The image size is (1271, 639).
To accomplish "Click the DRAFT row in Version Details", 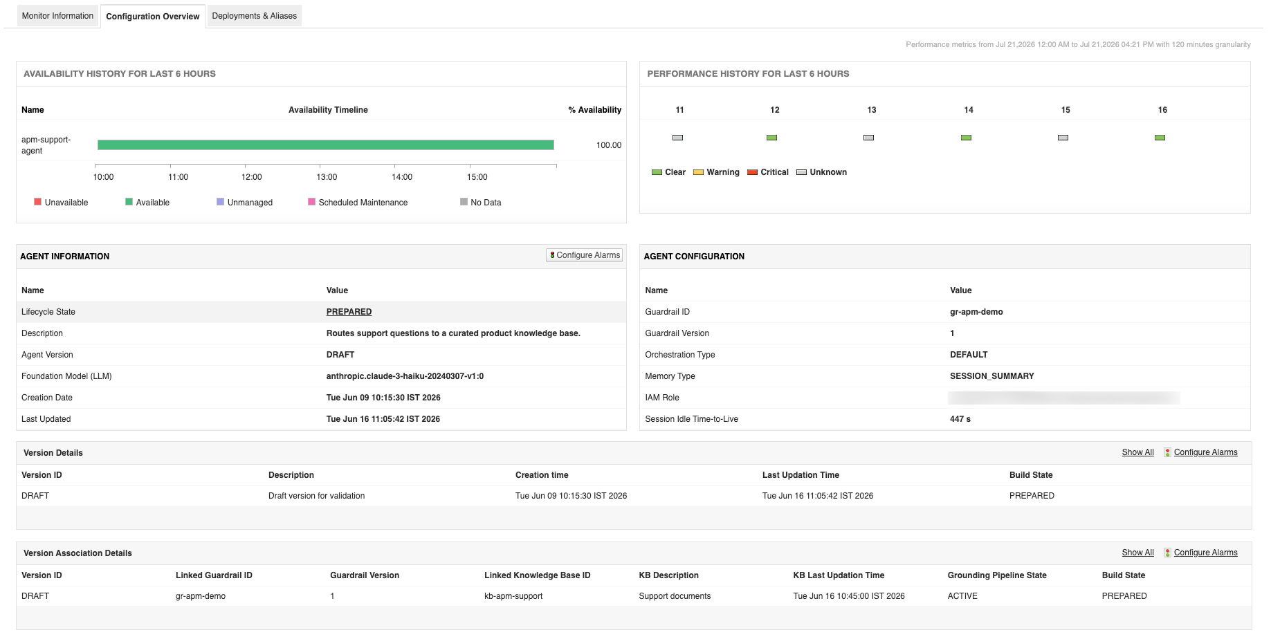I will tap(634, 496).
